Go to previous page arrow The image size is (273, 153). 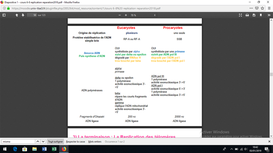[17, 15]
